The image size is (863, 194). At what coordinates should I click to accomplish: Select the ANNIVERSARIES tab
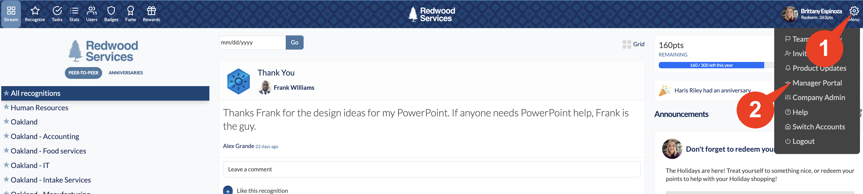pyautogui.click(x=126, y=73)
